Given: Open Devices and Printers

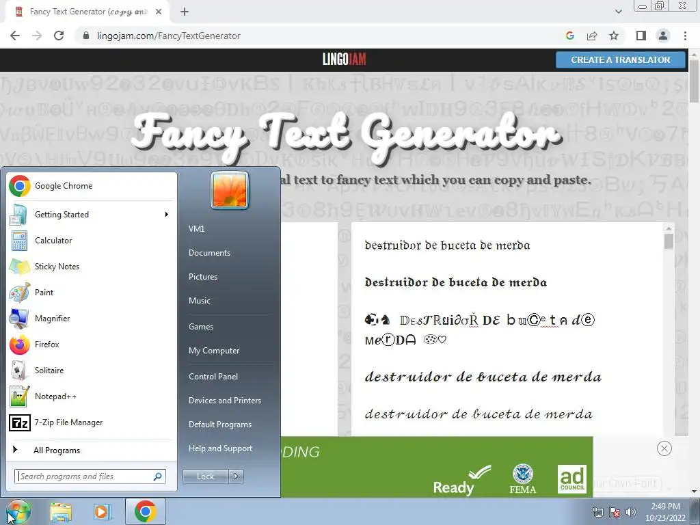Looking at the screenshot, I should tap(224, 401).
